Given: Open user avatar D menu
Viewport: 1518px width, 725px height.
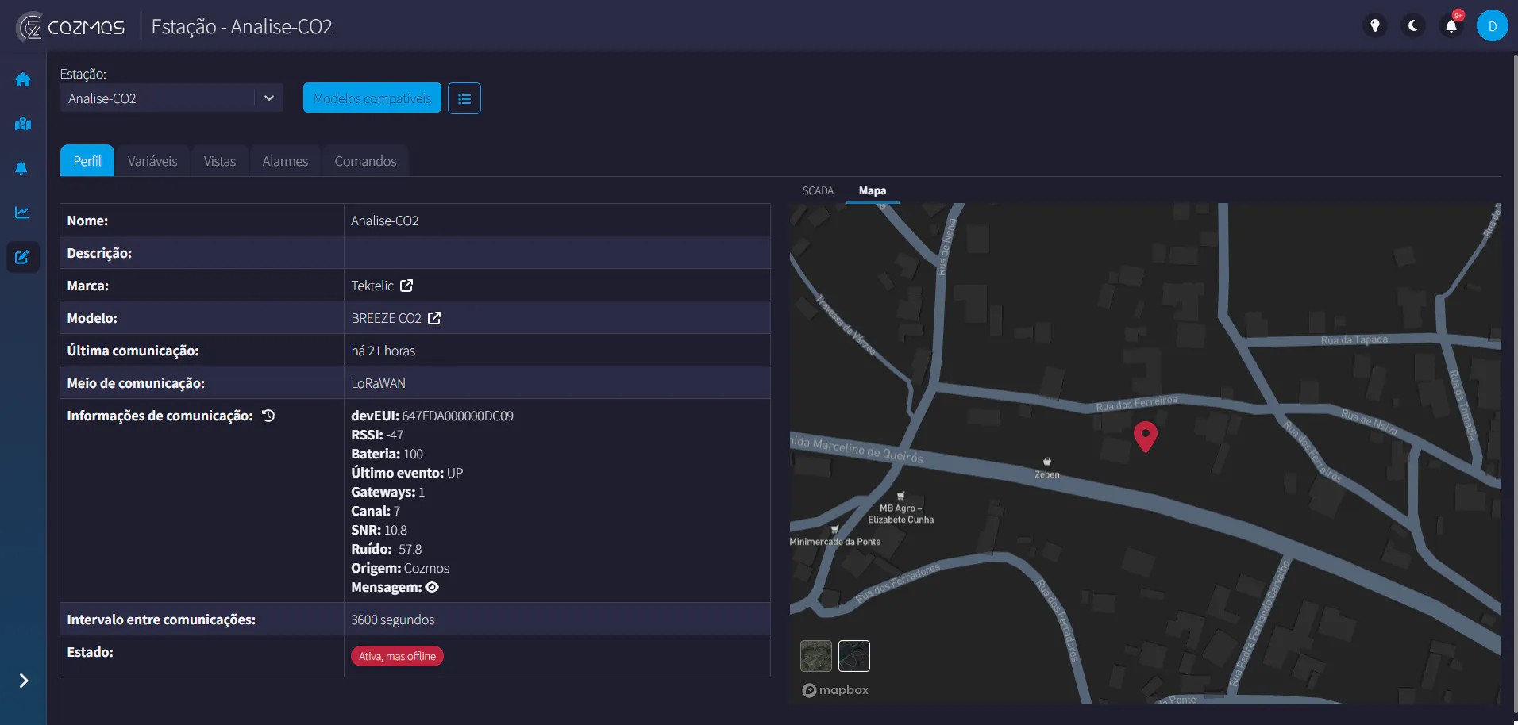Looking at the screenshot, I should [1493, 25].
